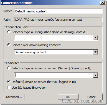The height and width of the screenshot is (105, 107).
Task: Choose the domain or server radio option
Action: pyautogui.click(x=9, y=68)
